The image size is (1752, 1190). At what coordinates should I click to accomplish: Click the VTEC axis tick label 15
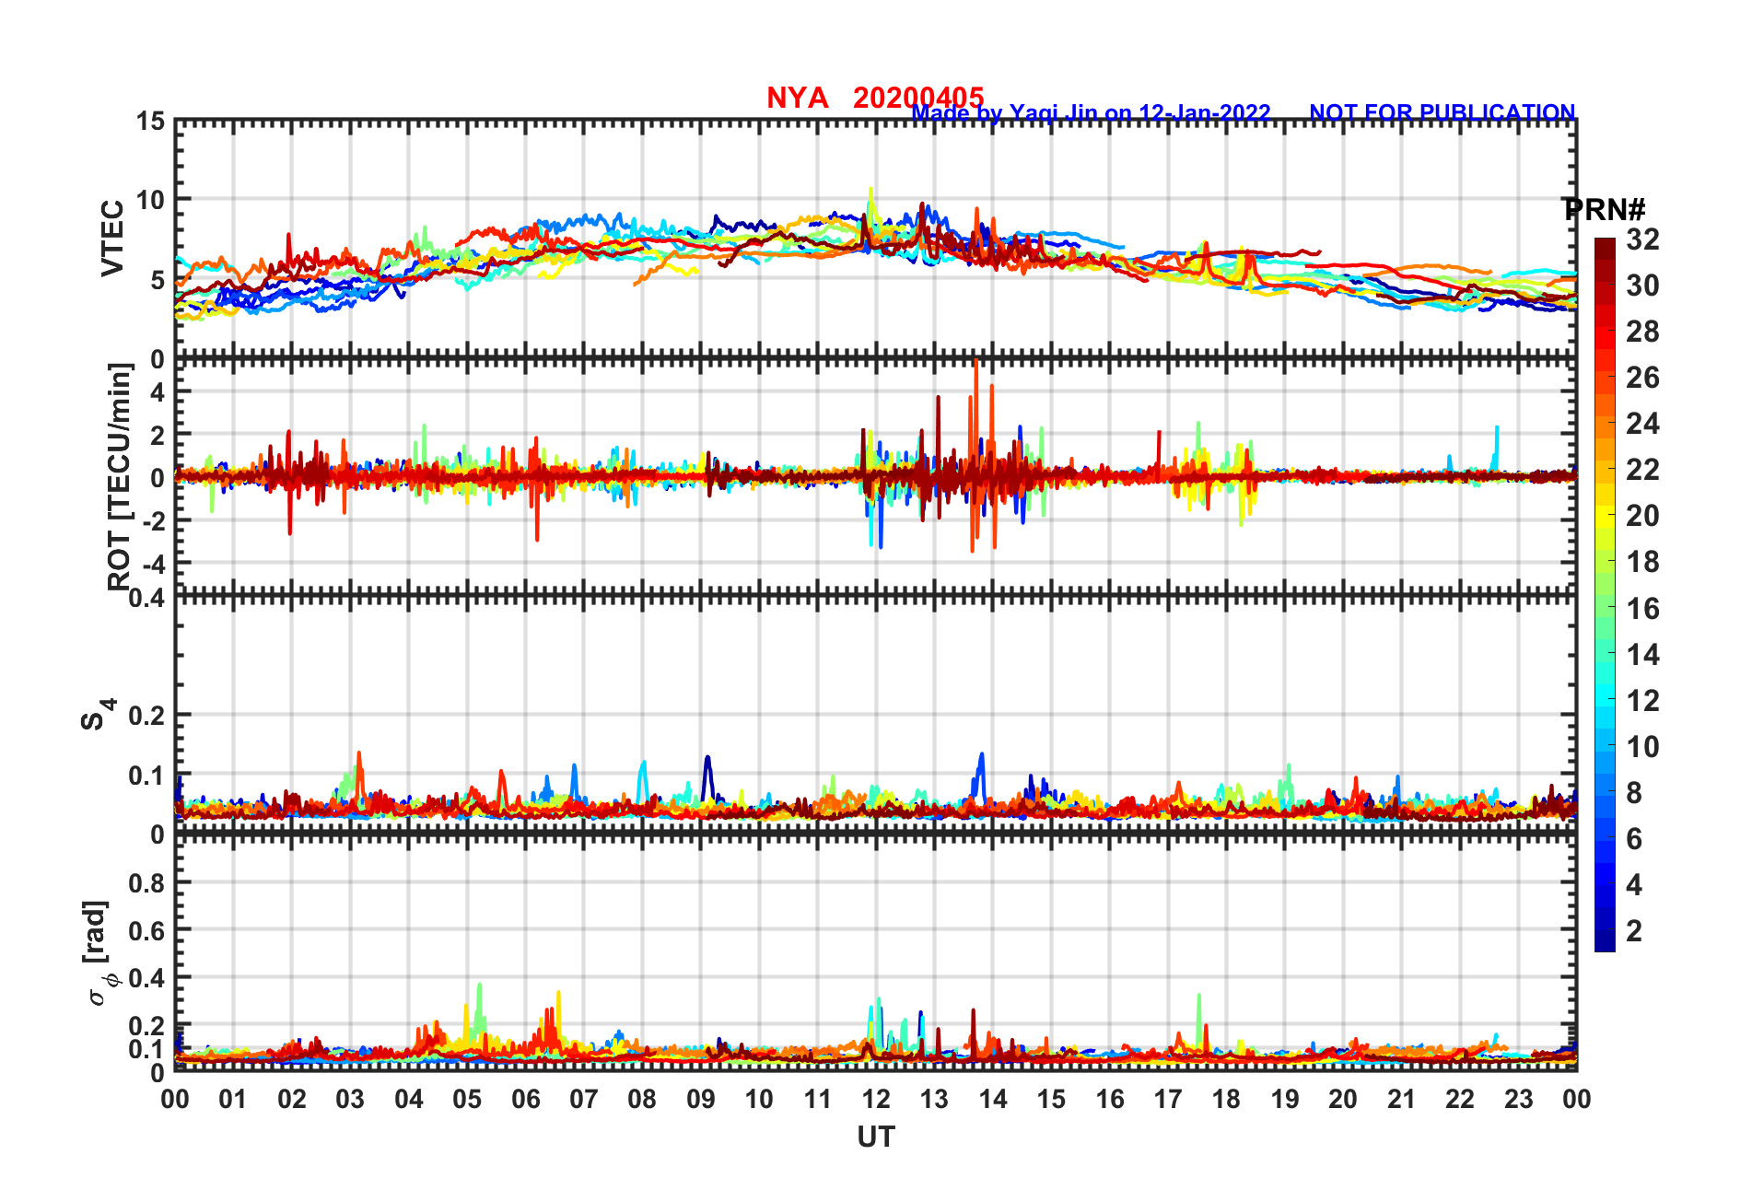point(151,122)
